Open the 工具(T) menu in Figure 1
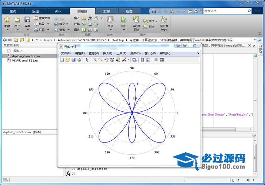The image size is (265, 185). 121,53
